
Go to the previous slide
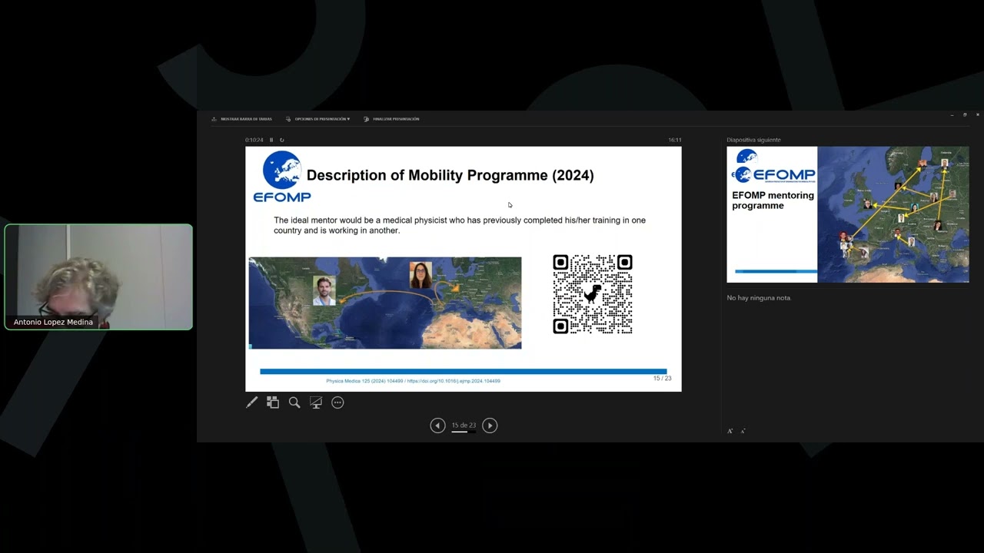pyautogui.click(x=437, y=426)
